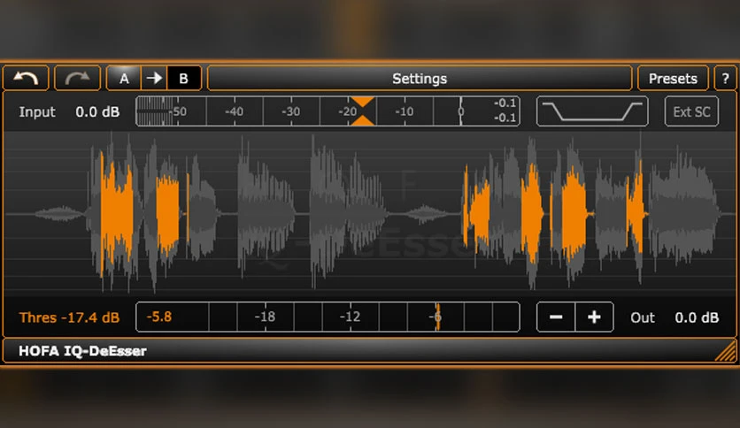Screen dimensions: 740x428
Task: Click the minus button to decrease de-essing
Action: (556, 317)
